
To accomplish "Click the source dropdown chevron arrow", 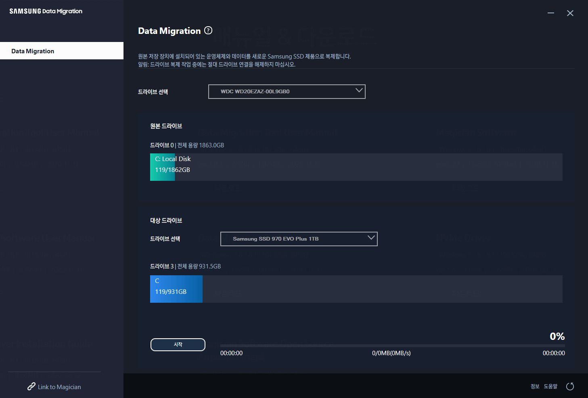I will pyautogui.click(x=359, y=90).
